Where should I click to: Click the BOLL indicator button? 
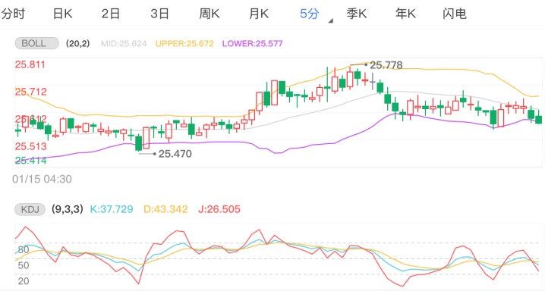[x=37, y=43]
